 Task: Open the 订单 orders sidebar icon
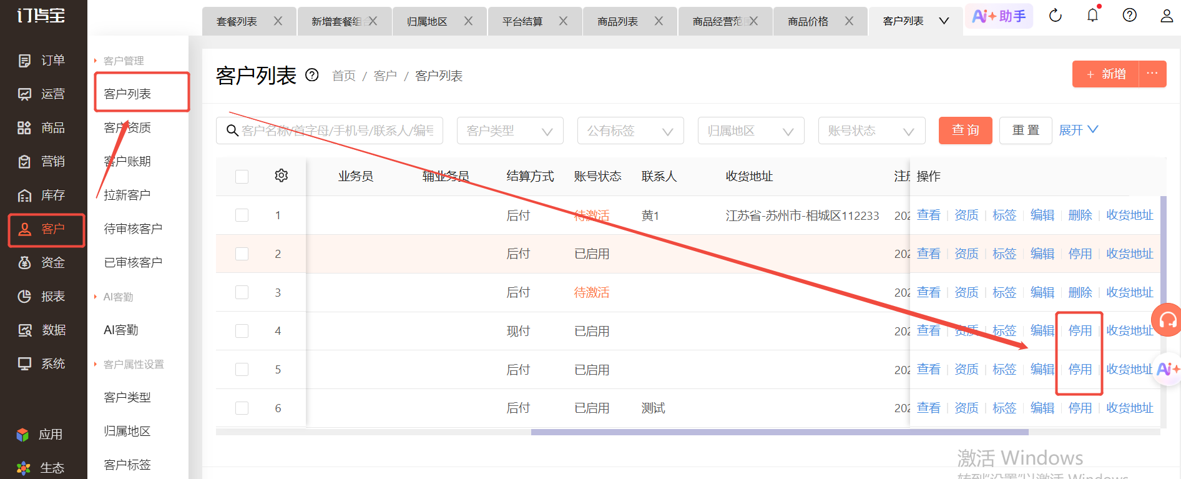24,61
